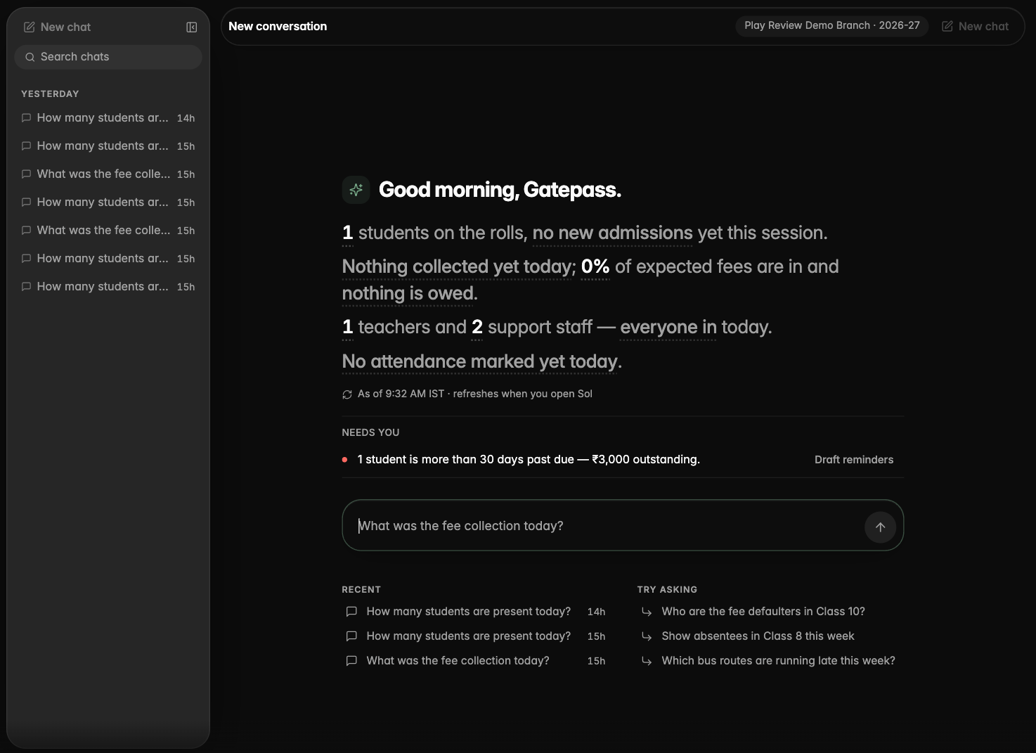Open recent chat 'How many students are present today?' 14h
This screenshot has height=753, width=1036.
point(476,612)
